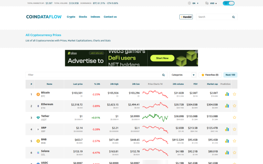The width and height of the screenshot is (263, 164).
Task: Click BNB 24h volume $815.52M
Action: pos(178,140)
